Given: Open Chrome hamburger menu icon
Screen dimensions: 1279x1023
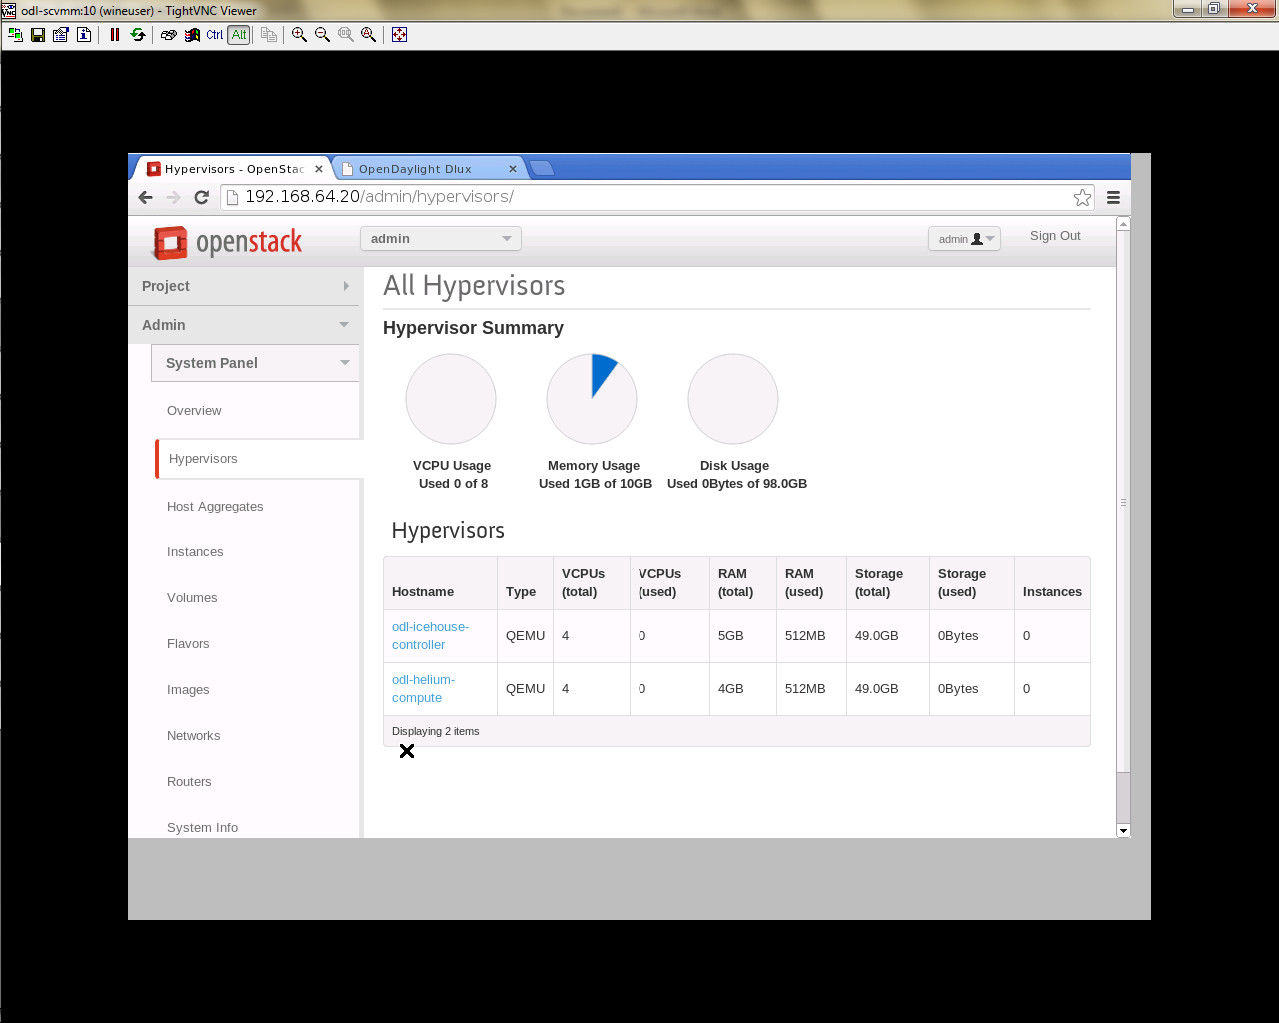Looking at the screenshot, I should (1113, 197).
